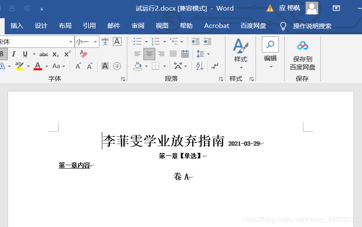This screenshot has width=362, height=227.
Task: Open styles pane launcher
Action: (252, 79)
